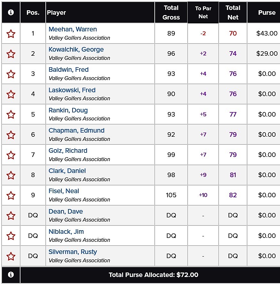Favorite Laskowski, Fred with star
Screen dimensions: 280x285
11,94
